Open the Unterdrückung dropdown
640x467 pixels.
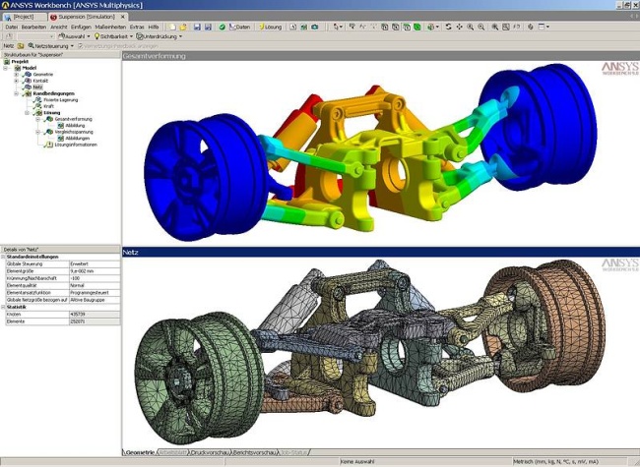(160, 36)
